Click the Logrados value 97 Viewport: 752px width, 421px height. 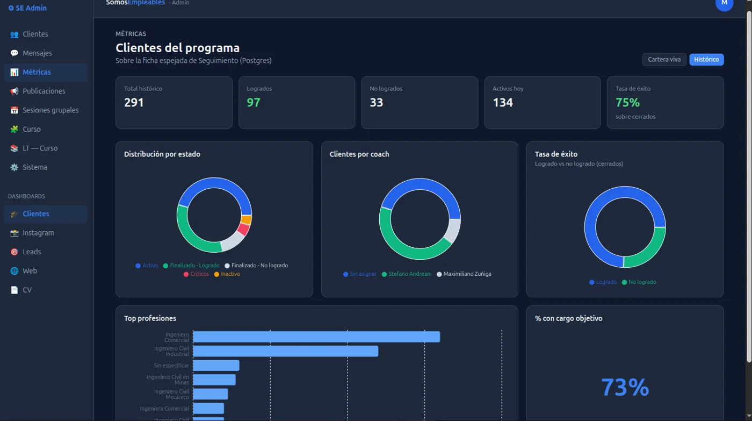[x=254, y=103]
